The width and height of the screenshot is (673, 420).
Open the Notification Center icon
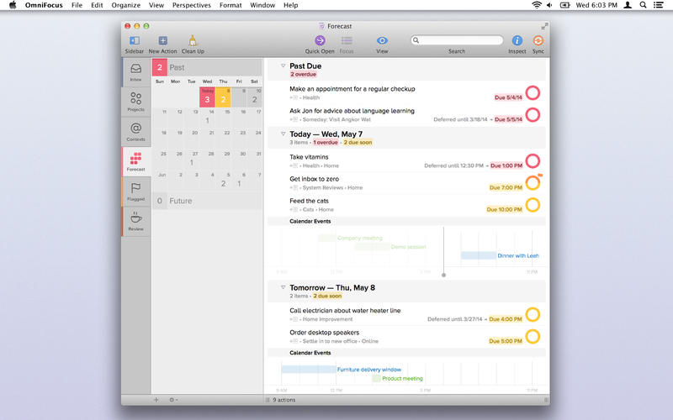tap(658, 5)
